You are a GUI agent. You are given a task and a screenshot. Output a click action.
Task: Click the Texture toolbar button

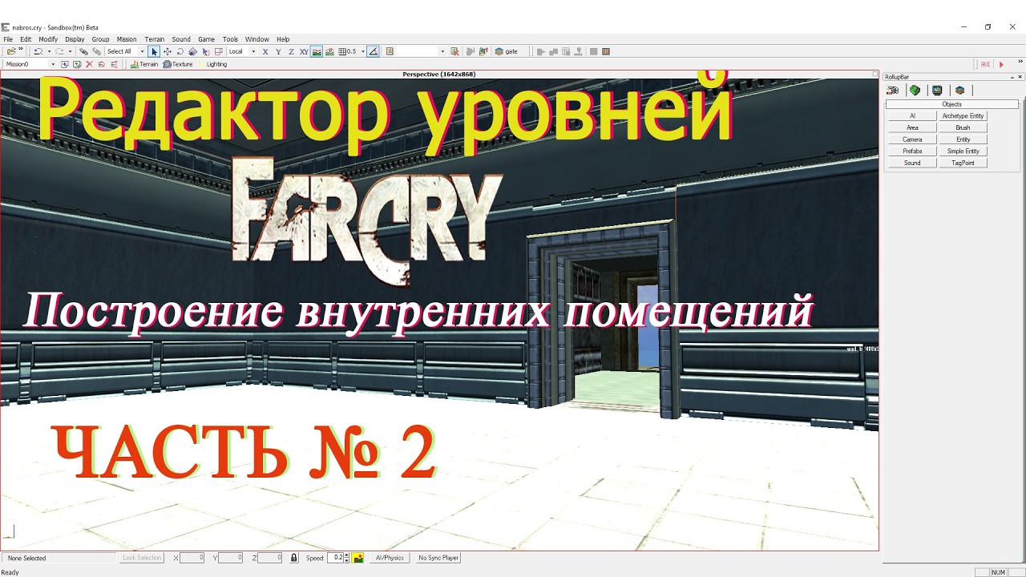pos(178,64)
